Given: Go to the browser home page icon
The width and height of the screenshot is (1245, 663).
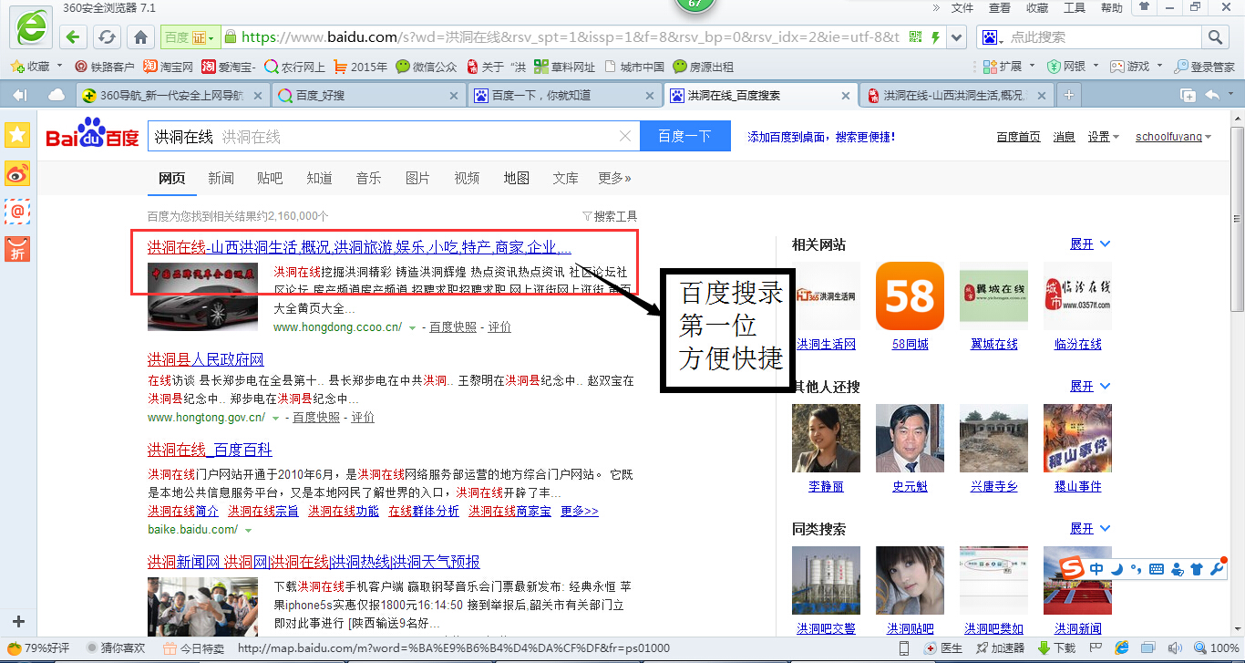Looking at the screenshot, I should (x=140, y=37).
